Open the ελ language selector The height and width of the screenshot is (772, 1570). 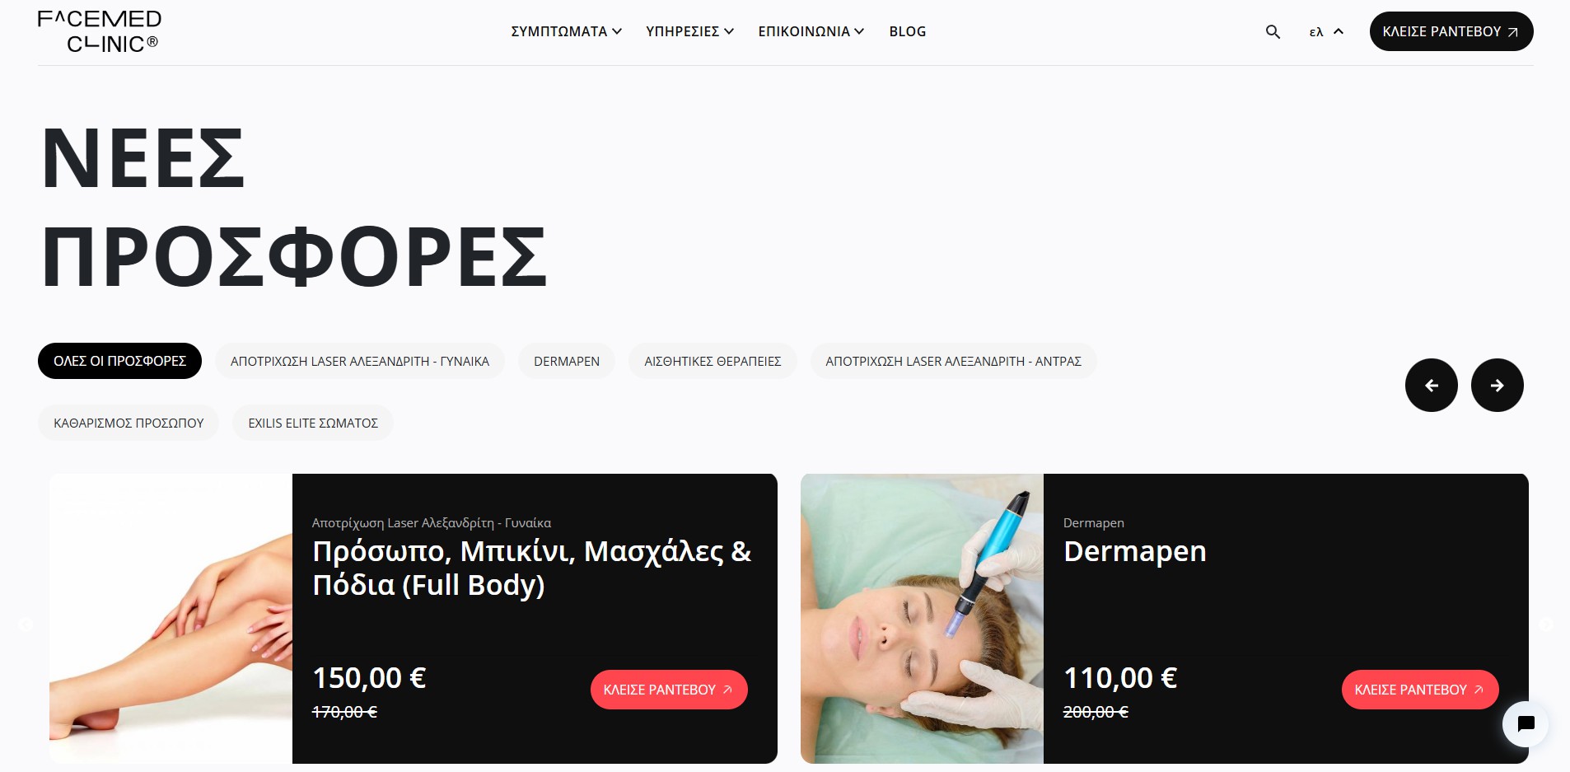[1326, 31]
